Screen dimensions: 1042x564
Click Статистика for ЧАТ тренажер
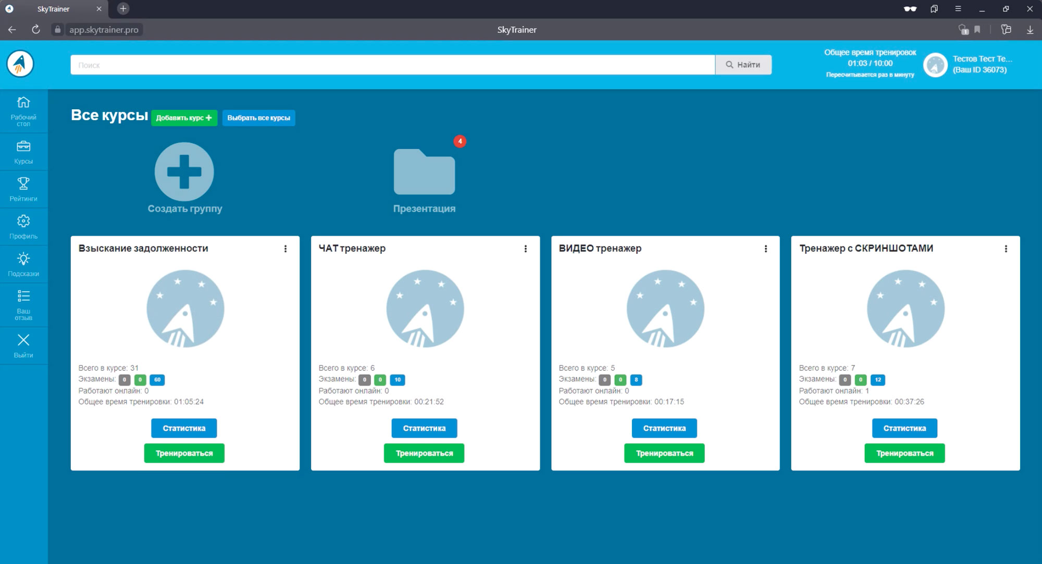pyautogui.click(x=424, y=428)
